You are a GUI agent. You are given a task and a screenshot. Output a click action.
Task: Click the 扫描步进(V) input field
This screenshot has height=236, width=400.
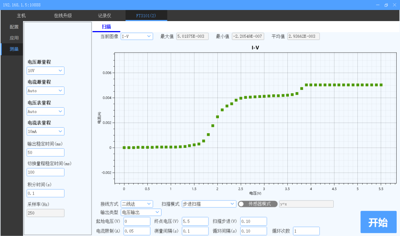point(254,221)
